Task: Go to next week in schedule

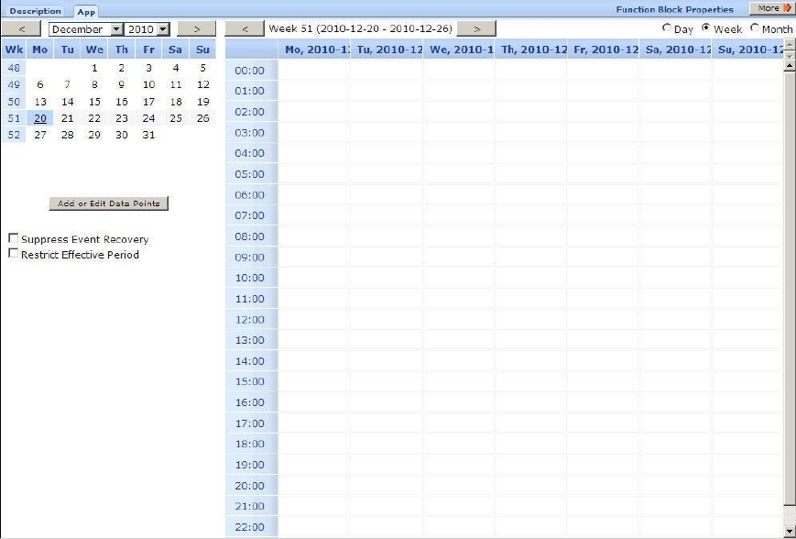Action: tap(476, 29)
